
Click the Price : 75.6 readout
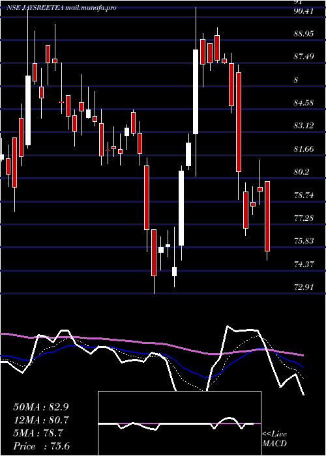[x=41, y=446]
